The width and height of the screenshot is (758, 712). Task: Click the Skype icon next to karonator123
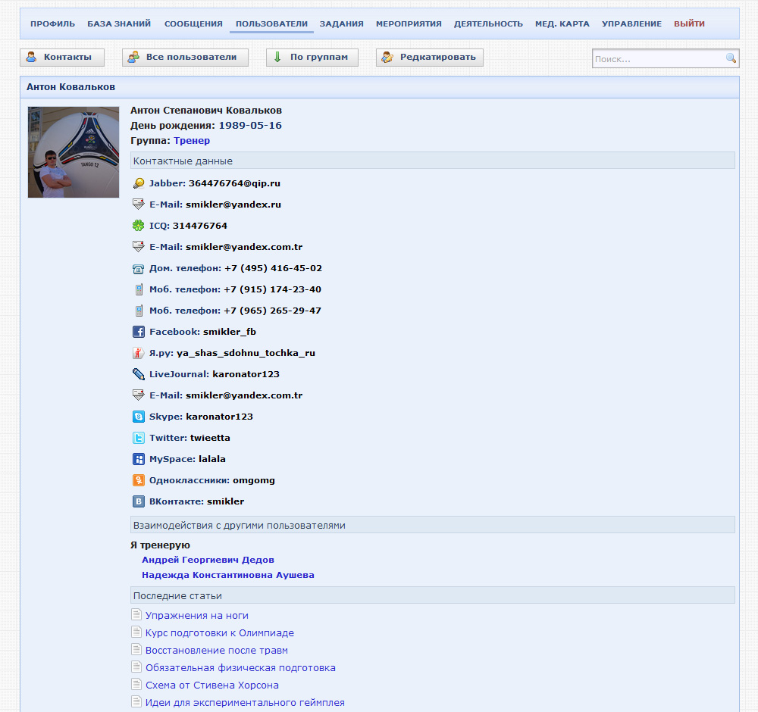[x=139, y=417]
